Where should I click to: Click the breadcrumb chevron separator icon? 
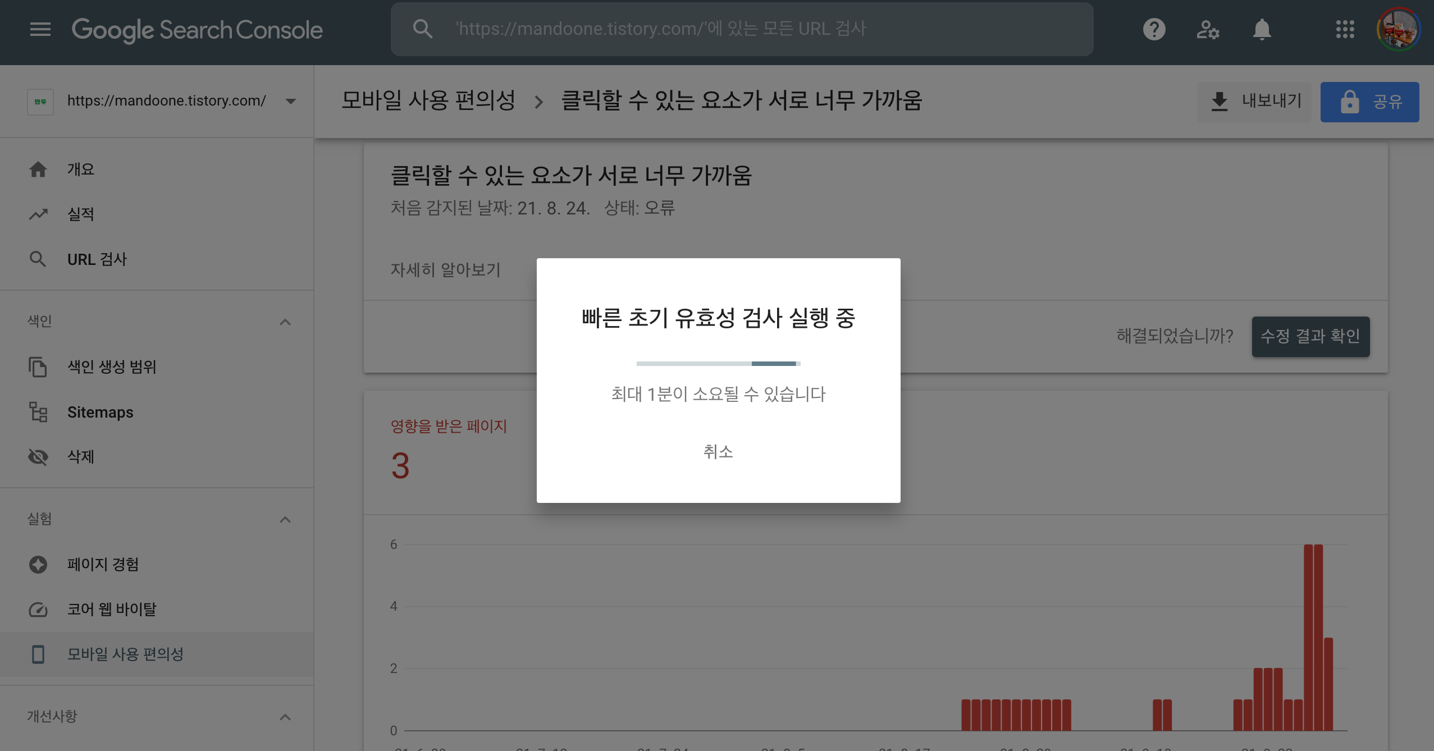(x=538, y=102)
